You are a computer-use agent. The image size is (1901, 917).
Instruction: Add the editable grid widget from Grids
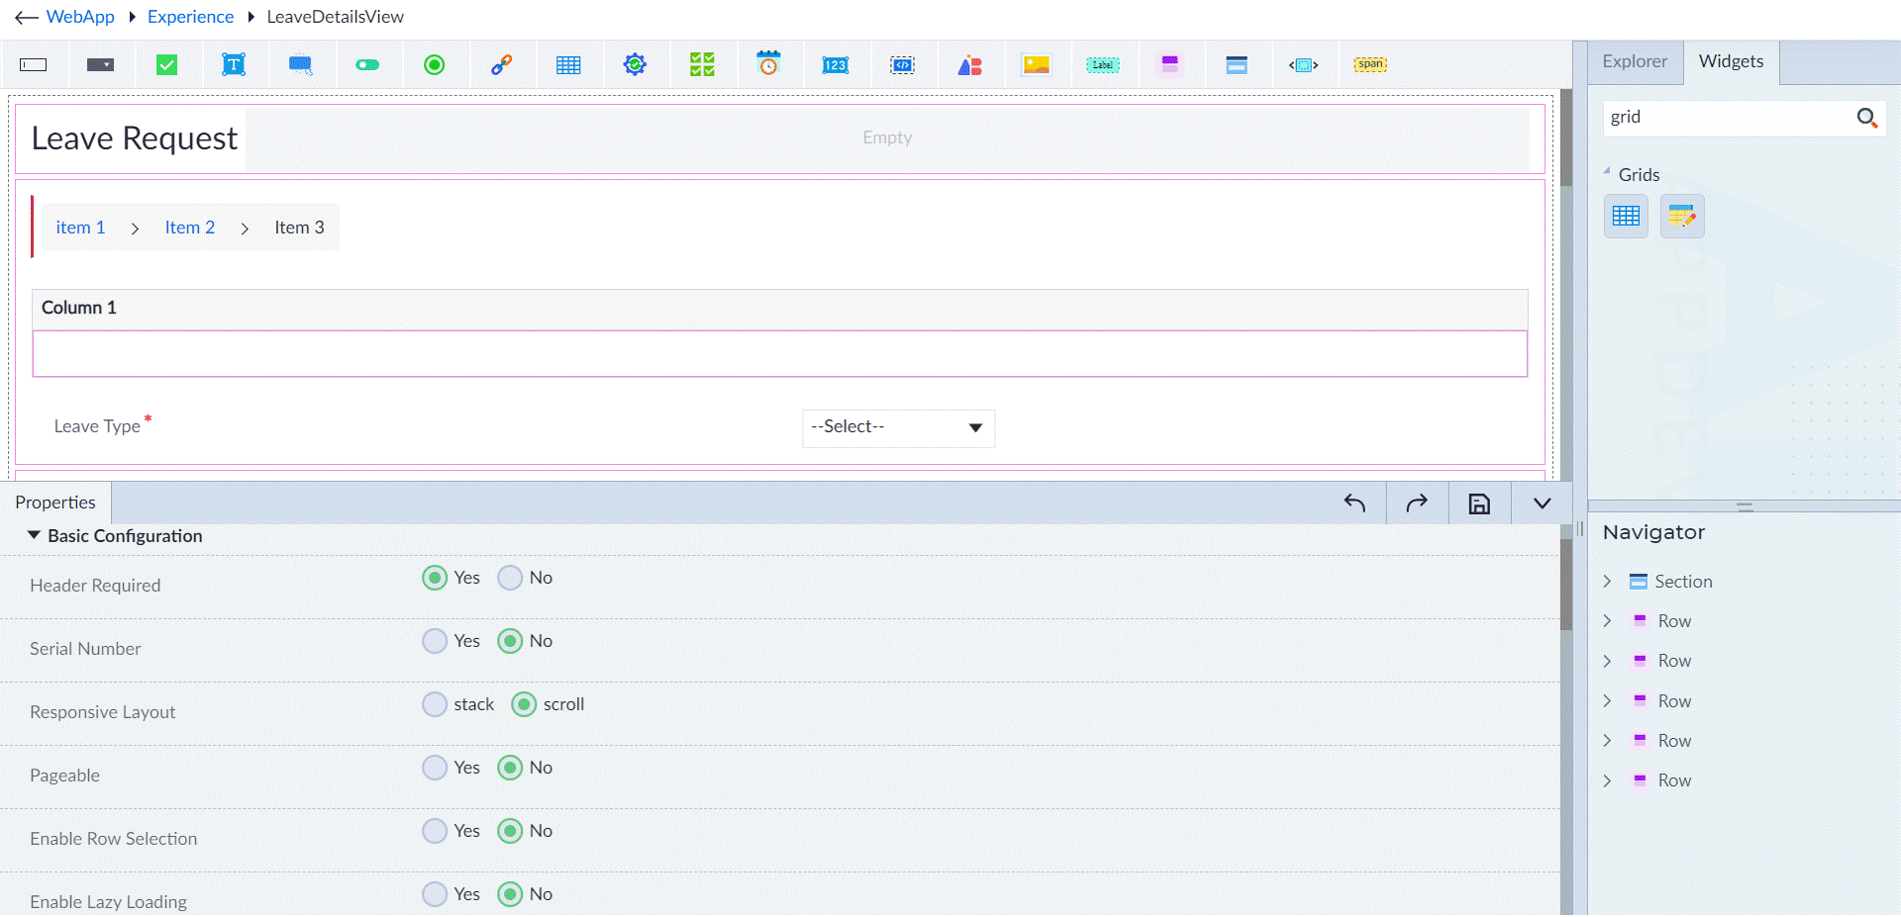click(1681, 216)
